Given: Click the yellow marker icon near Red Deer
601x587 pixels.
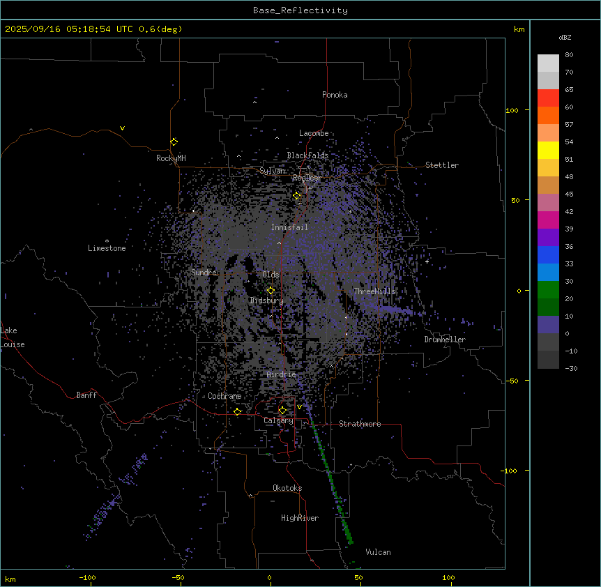Looking at the screenshot, I should click(297, 196).
